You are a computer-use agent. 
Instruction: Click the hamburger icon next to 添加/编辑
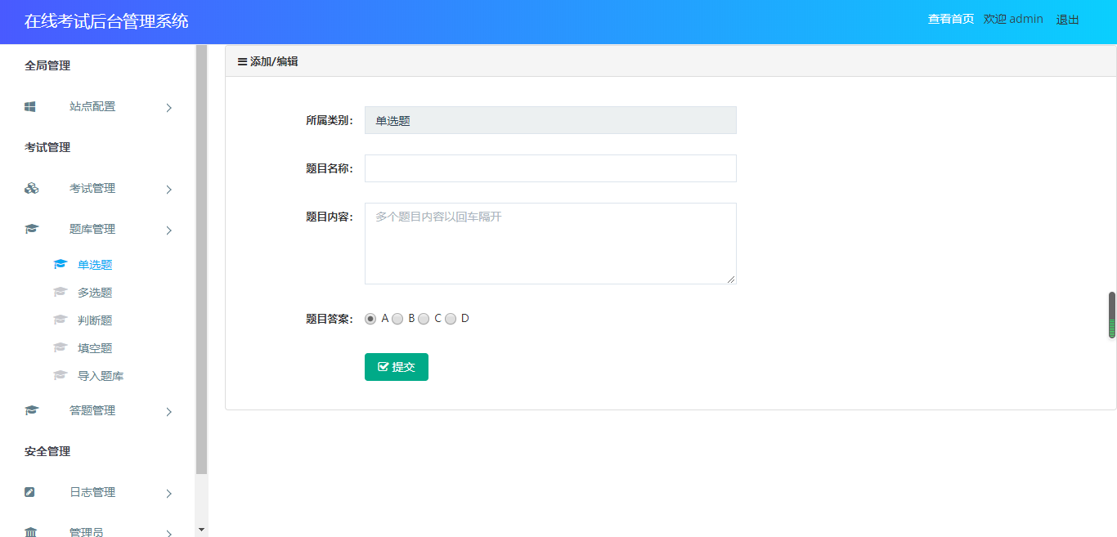242,61
